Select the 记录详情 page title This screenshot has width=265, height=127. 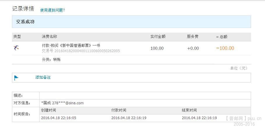pos(23,9)
